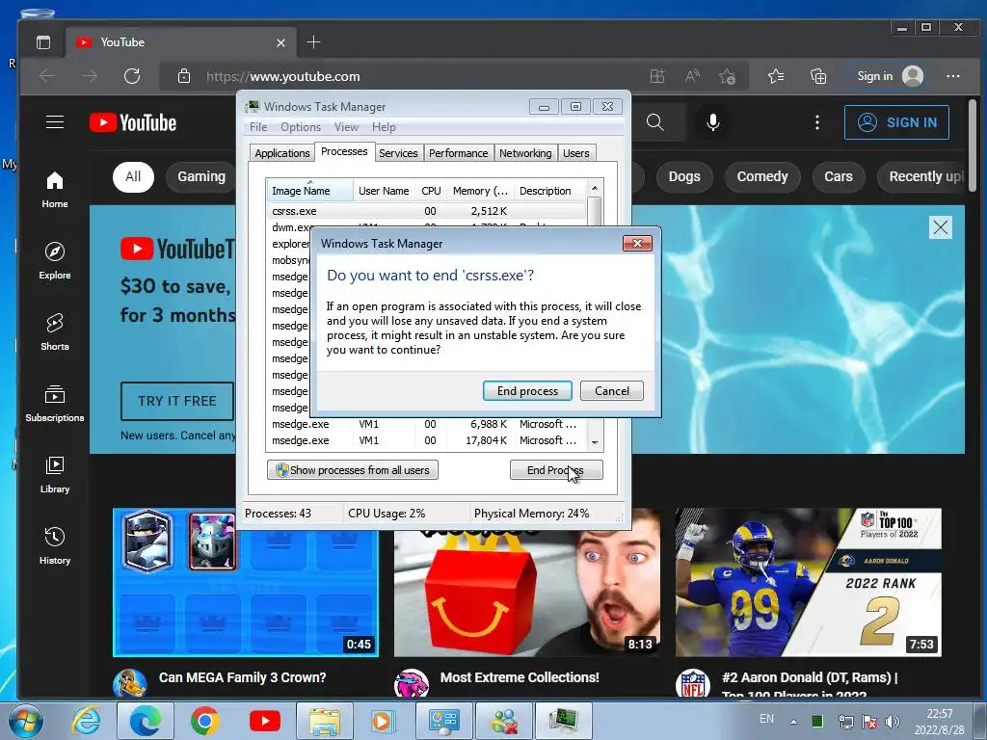Open Most Extreme Collections video thumbnail
This screenshot has width=987, height=740.
point(527,592)
